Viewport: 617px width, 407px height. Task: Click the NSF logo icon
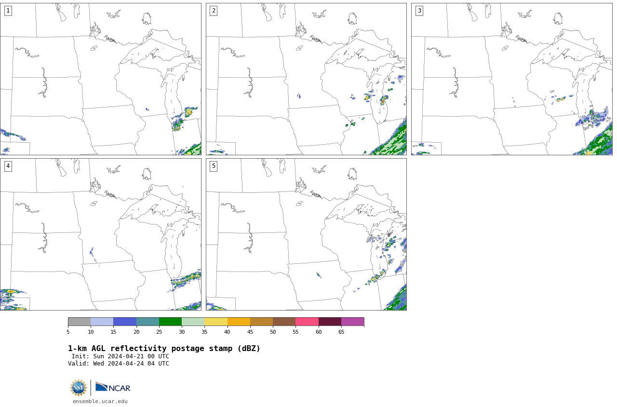[x=79, y=388]
